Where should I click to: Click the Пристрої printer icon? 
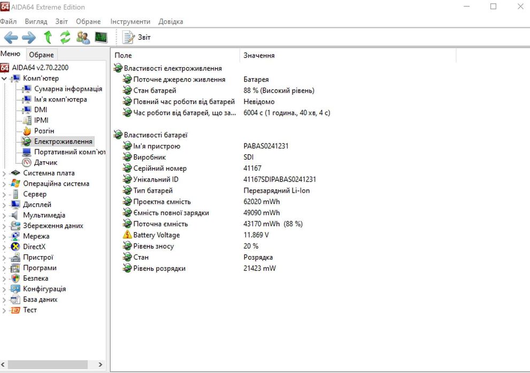coord(15,257)
